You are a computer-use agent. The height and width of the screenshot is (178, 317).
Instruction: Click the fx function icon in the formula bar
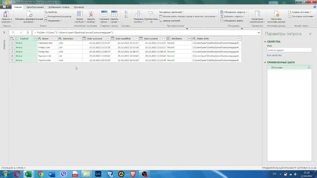[28, 33]
